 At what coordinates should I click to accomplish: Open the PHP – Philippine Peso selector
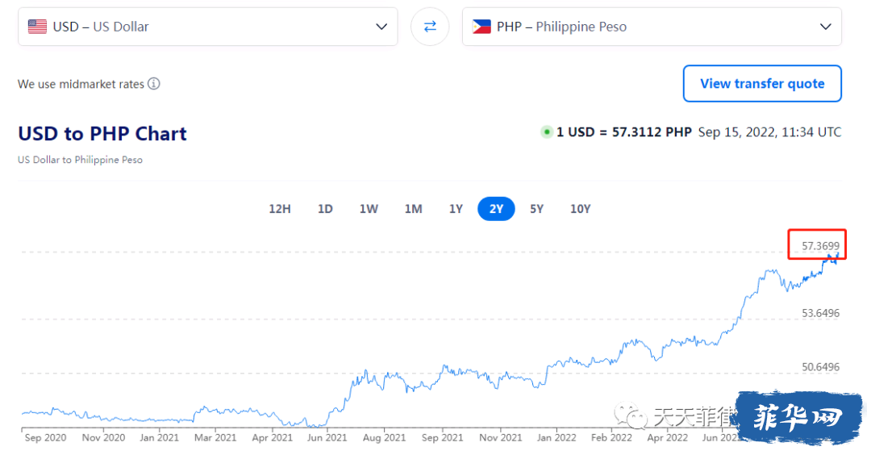click(652, 27)
